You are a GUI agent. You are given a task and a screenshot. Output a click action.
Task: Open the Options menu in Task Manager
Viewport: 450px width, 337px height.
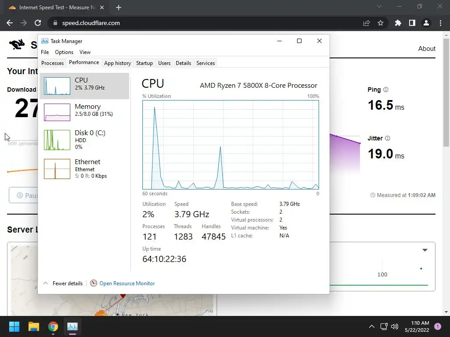pyautogui.click(x=64, y=52)
